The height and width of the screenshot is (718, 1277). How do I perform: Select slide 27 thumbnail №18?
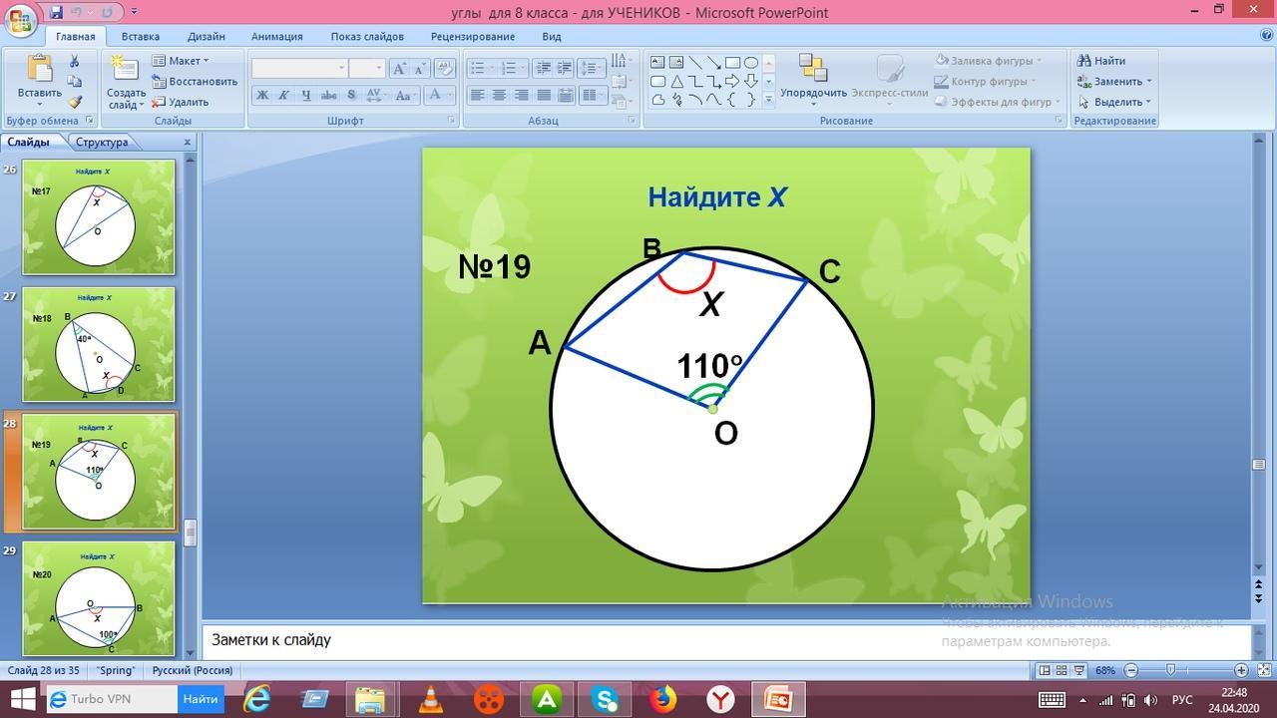pyautogui.click(x=98, y=344)
